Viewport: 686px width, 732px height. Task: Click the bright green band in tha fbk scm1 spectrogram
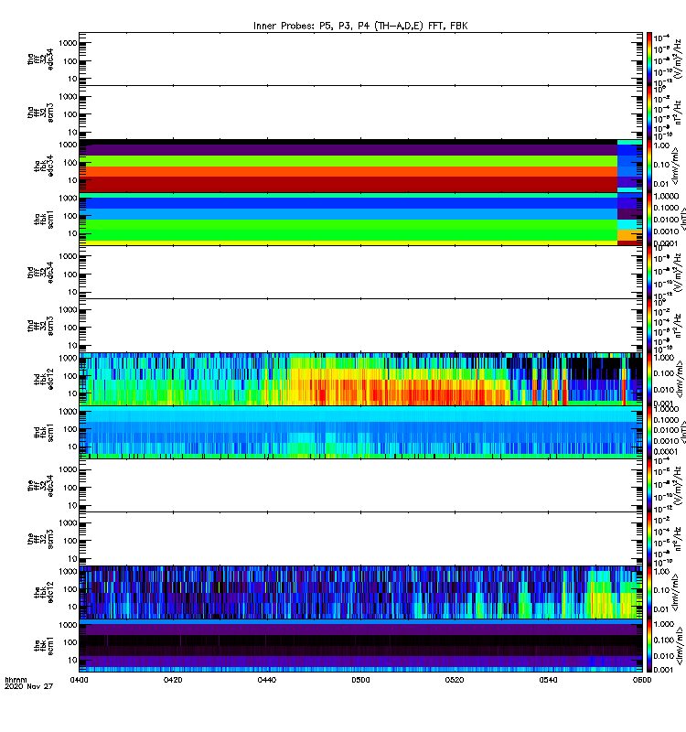pos(348,230)
